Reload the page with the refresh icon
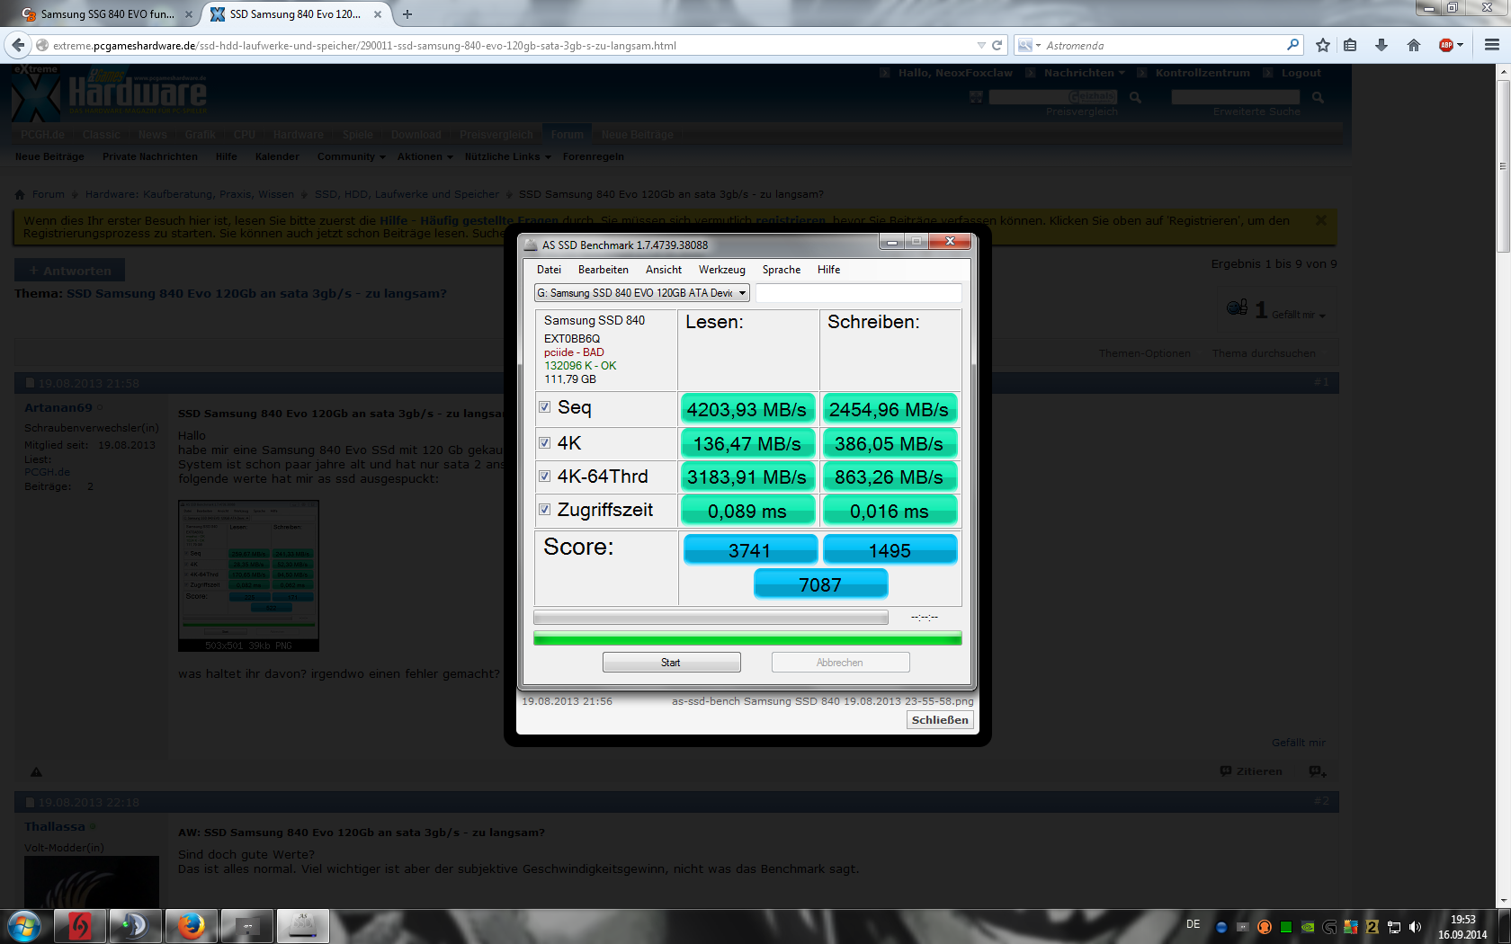 pos(997,45)
